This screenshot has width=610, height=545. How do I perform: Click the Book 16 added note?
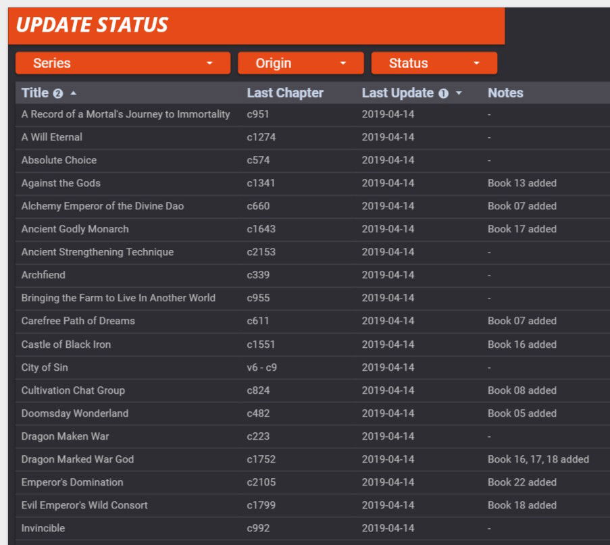tap(522, 344)
